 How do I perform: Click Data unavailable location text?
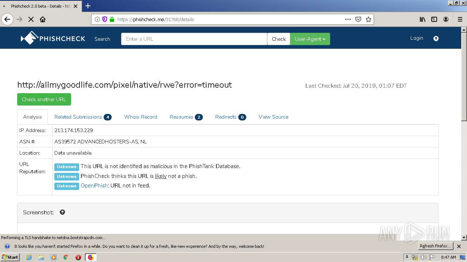73,153
